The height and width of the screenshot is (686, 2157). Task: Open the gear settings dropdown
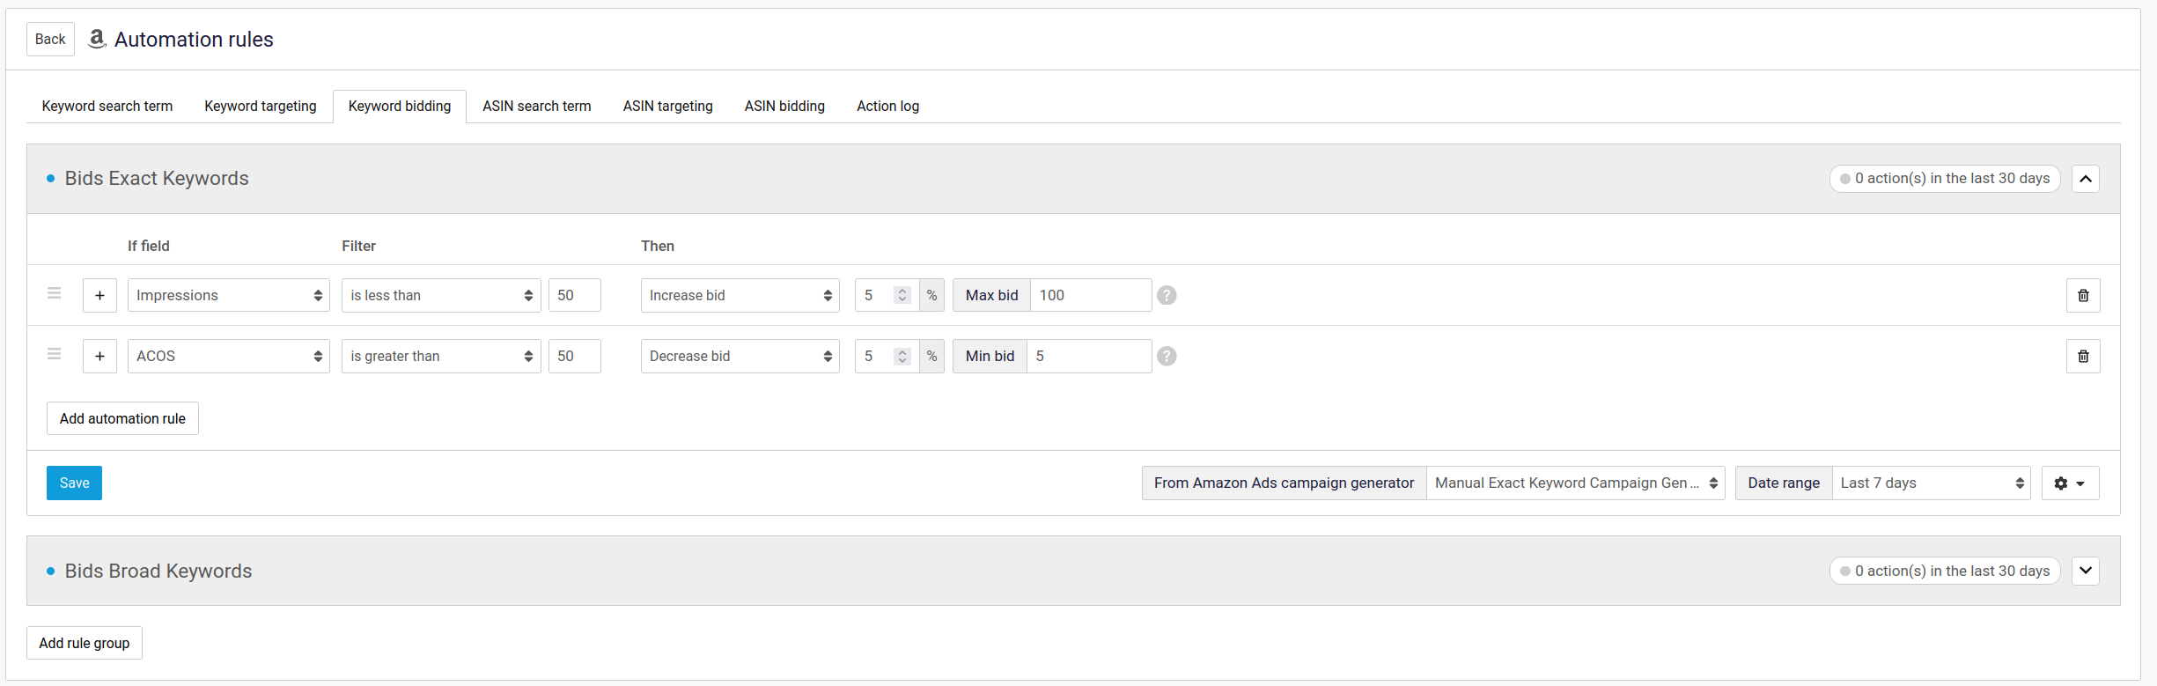pyautogui.click(x=2070, y=483)
